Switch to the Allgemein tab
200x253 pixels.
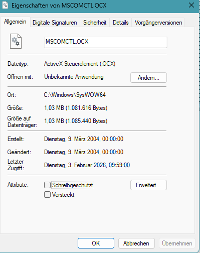(15, 22)
